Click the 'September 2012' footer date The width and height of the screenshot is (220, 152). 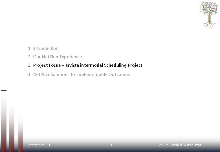[39, 145]
